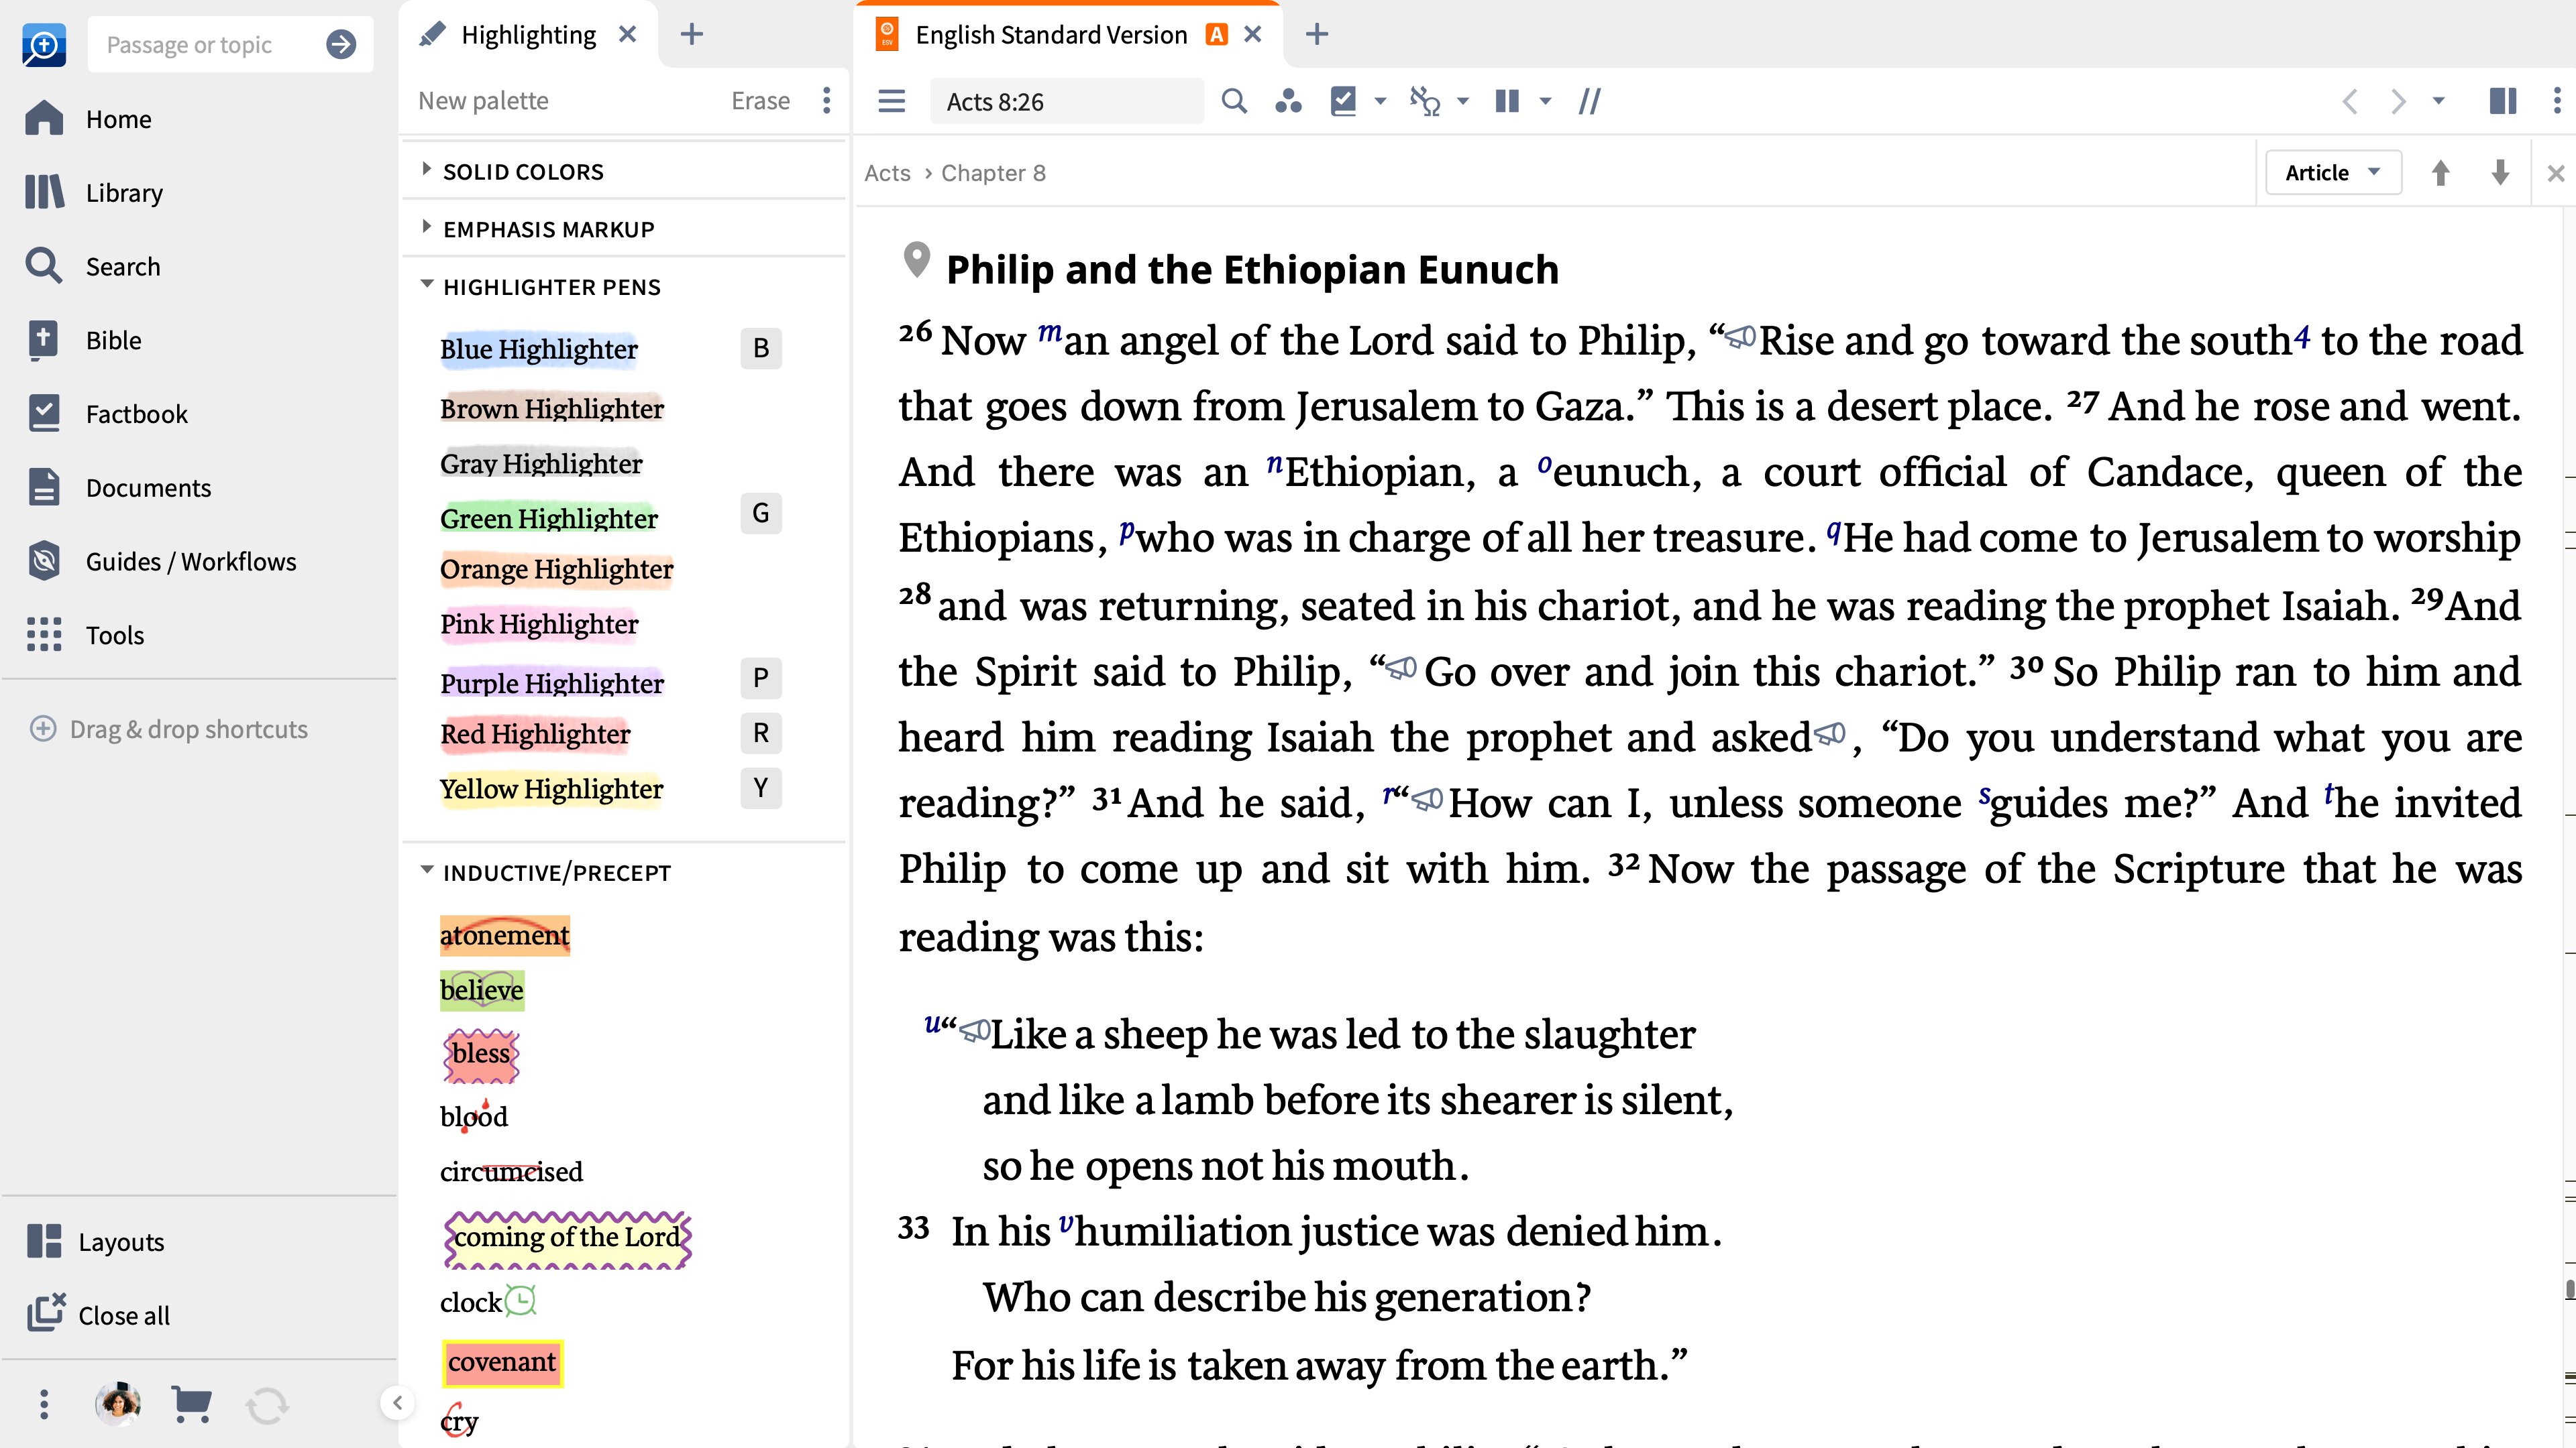The width and height of the screenshot is (2576, 1448).
Task: Open the Search tool in the sidebar
Action: click(x=123, y=266)
